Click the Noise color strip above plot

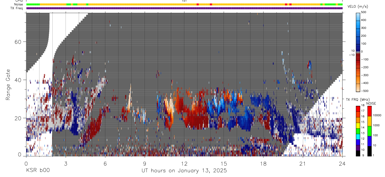[x=184, y=4]
